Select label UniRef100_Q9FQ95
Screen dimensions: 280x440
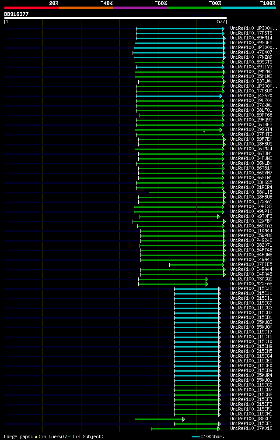pyautogui.click(x=251, y=120)
